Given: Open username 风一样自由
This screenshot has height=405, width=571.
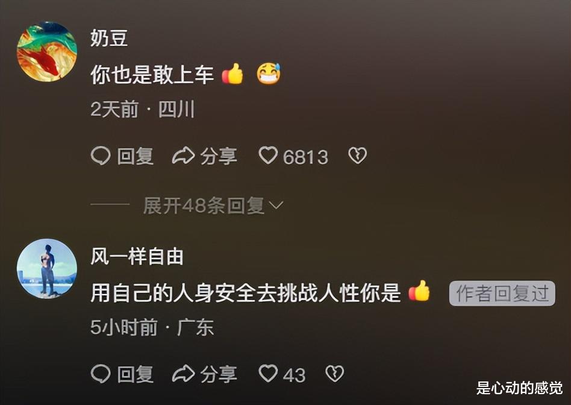Looking at the screenshot, I should (x=137, y=256).
